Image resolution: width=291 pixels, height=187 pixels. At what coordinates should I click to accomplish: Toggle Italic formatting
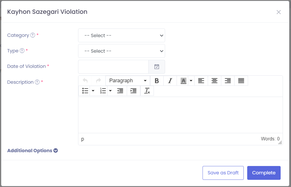point(170,81)
